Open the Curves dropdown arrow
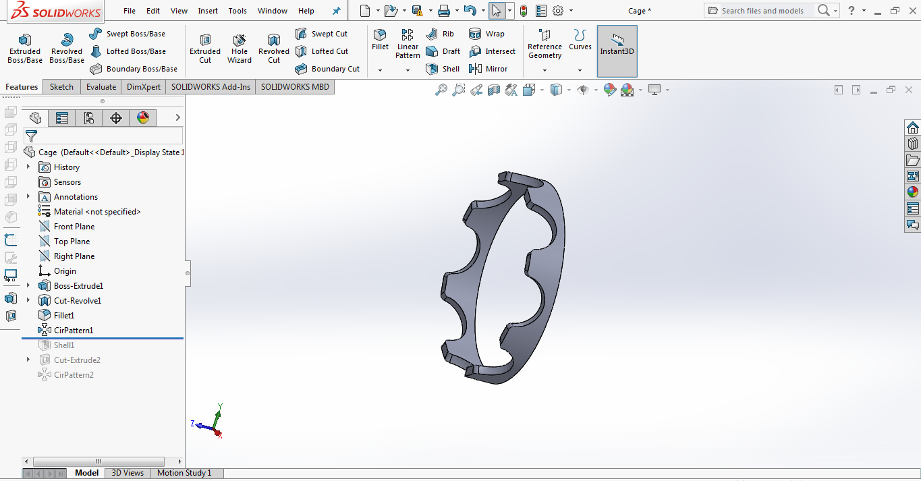The width and height of the screenshot is (921, 481). coord(580,70)
